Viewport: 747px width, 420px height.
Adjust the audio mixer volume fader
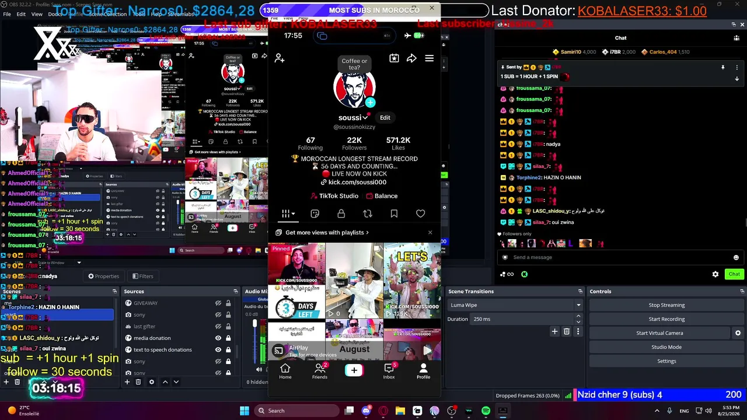(254, 324)
